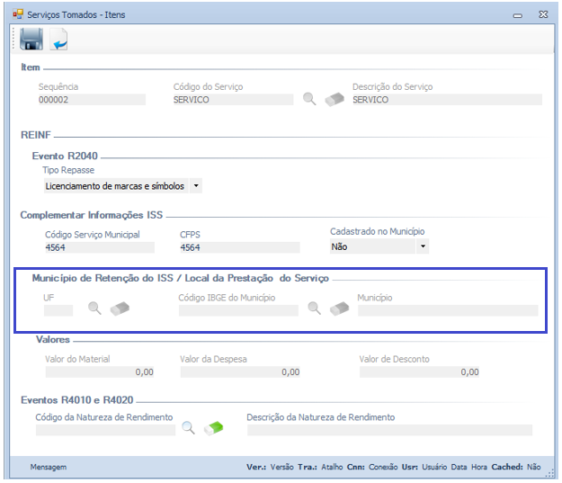Click the Evento R2040 section heading
The height and width of the screenshot is (483, 562).
65,156
